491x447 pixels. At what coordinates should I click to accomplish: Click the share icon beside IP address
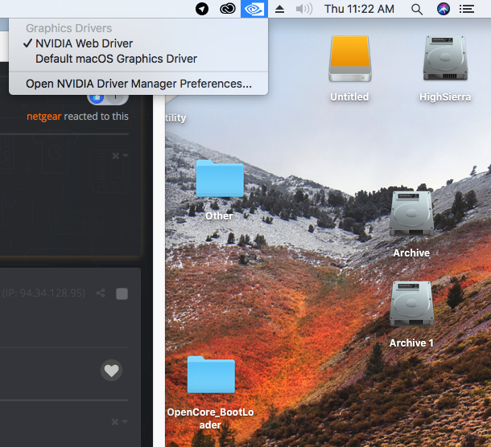[101, 293]
